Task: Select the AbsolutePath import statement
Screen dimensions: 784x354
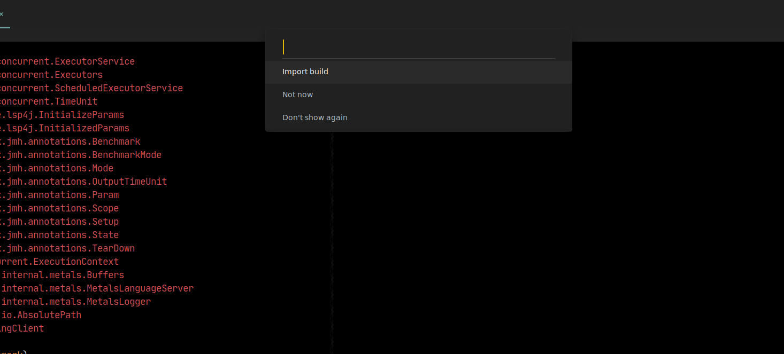Action: click(40, 314)
